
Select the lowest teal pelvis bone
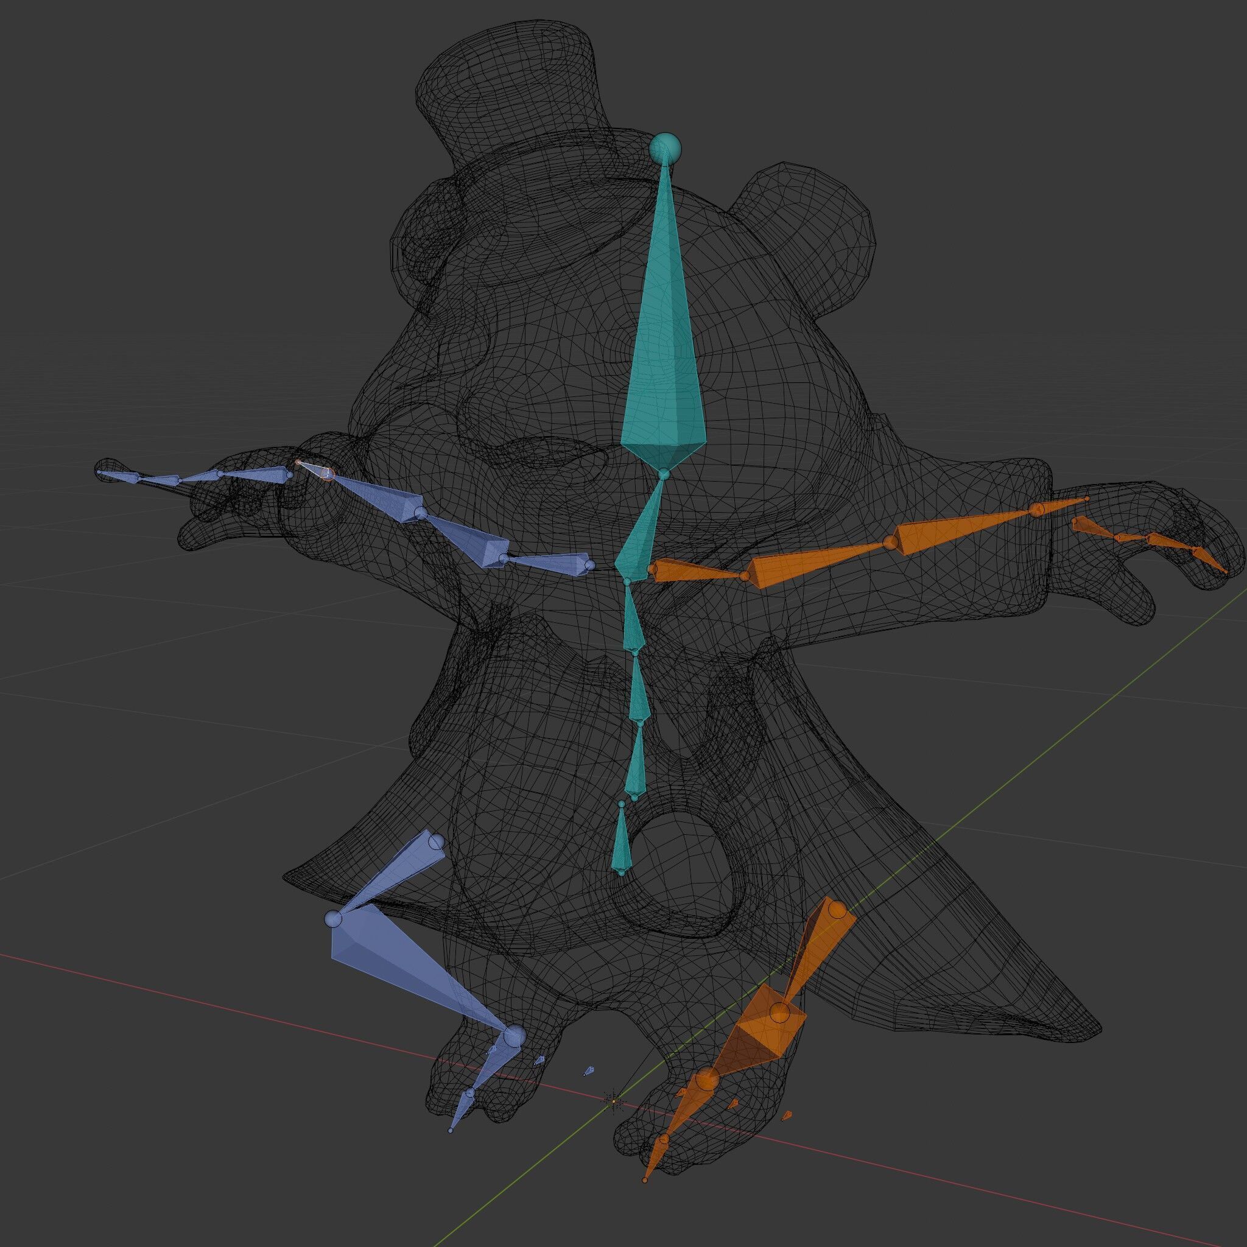click(x=621, y=838)
